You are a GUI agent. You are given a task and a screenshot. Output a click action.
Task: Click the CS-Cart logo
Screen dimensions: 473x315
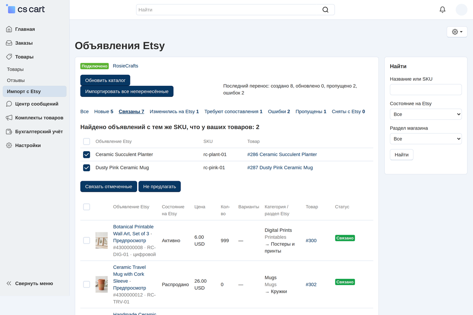pyautogui.click(x=26, y=9)
